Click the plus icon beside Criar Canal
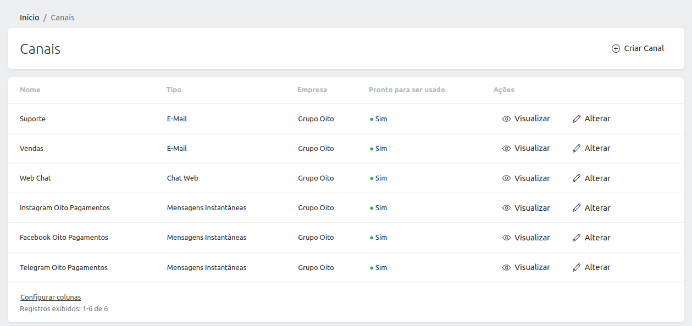Screen dimensions: 692x326 pos(616,48)
